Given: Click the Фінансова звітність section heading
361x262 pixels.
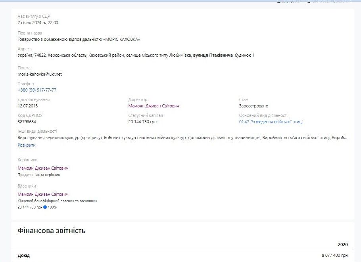Looking at the screenshot, I should point(52,230).
